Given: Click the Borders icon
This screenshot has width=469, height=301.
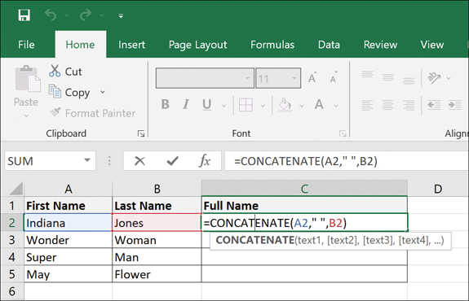Looking at the screenshot, I should click(x=246, y=105).
